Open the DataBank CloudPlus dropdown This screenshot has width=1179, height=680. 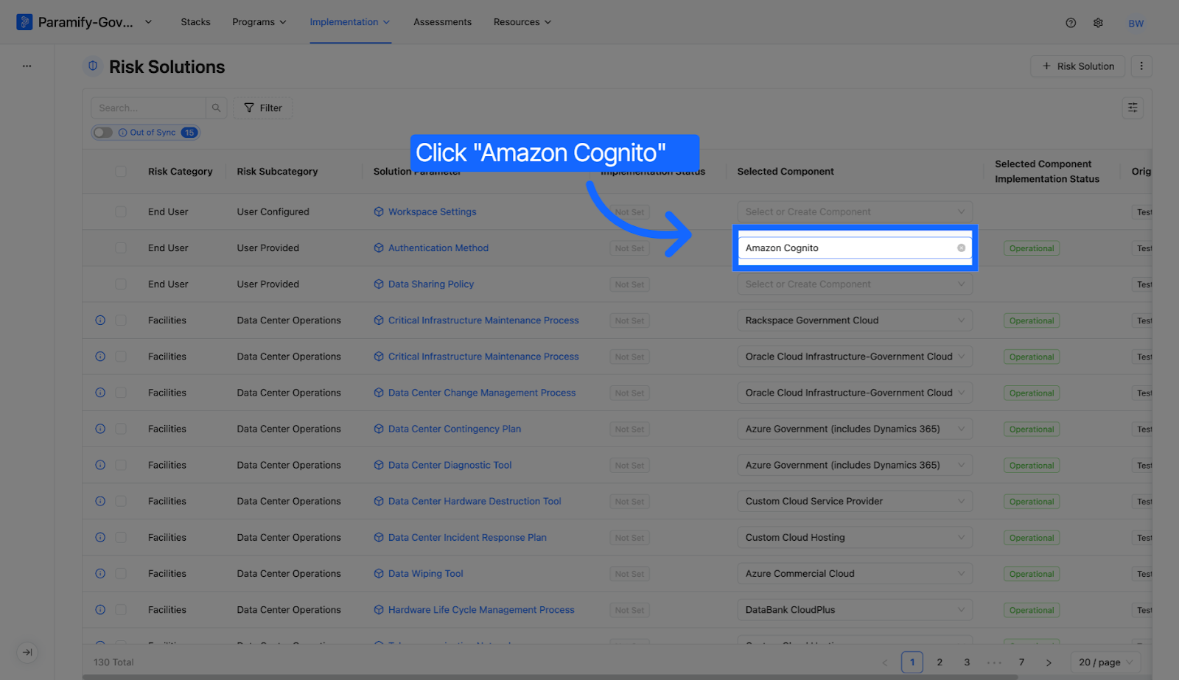point(855,610)
